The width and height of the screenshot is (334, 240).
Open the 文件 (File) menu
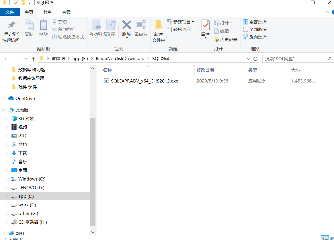[x=10, y=12]
